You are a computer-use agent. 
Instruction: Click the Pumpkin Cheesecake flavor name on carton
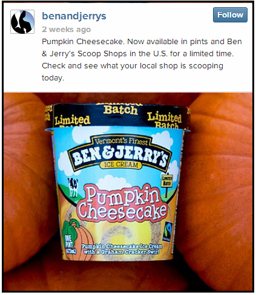click(122, 204)
